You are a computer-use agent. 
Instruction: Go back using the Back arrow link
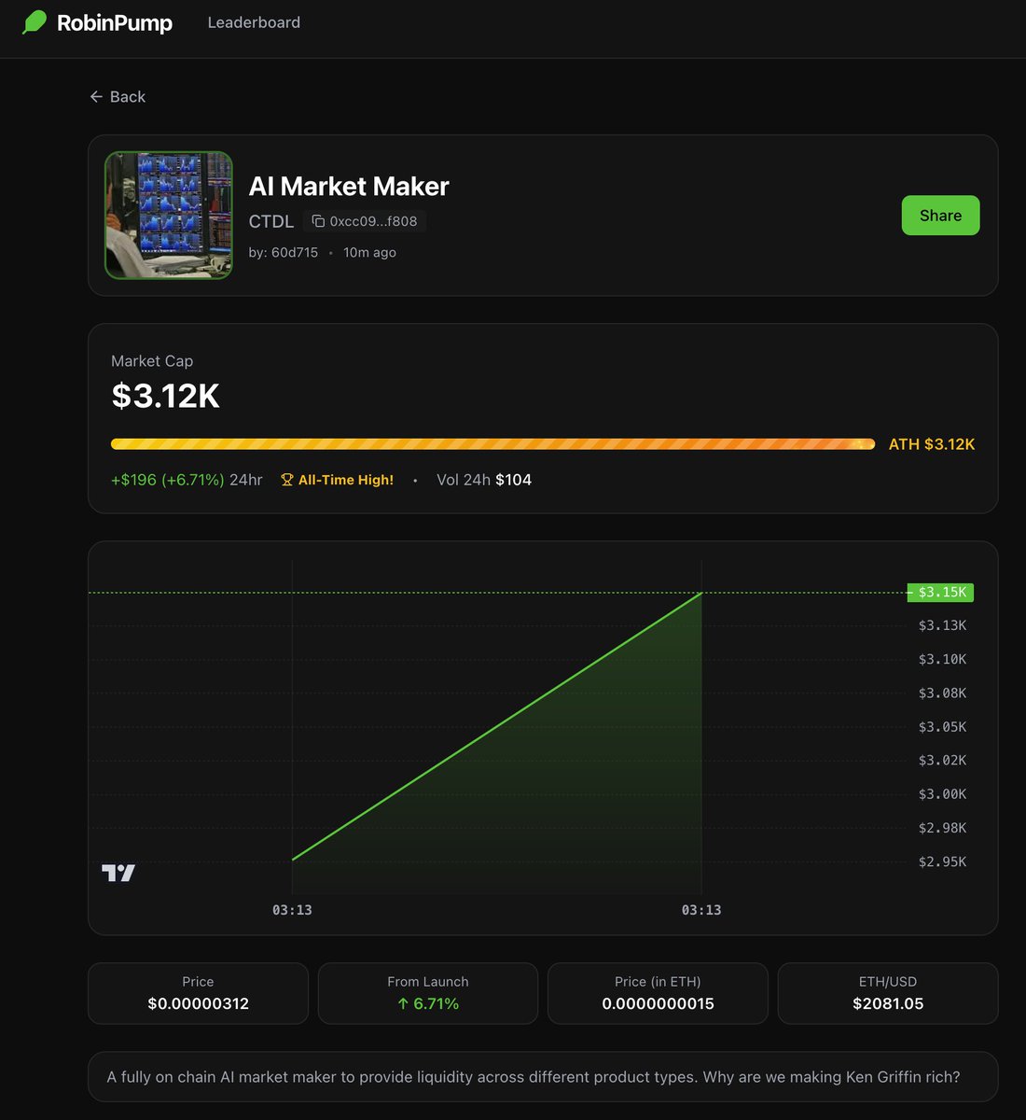pyautogui.click(x=118, y=97)
